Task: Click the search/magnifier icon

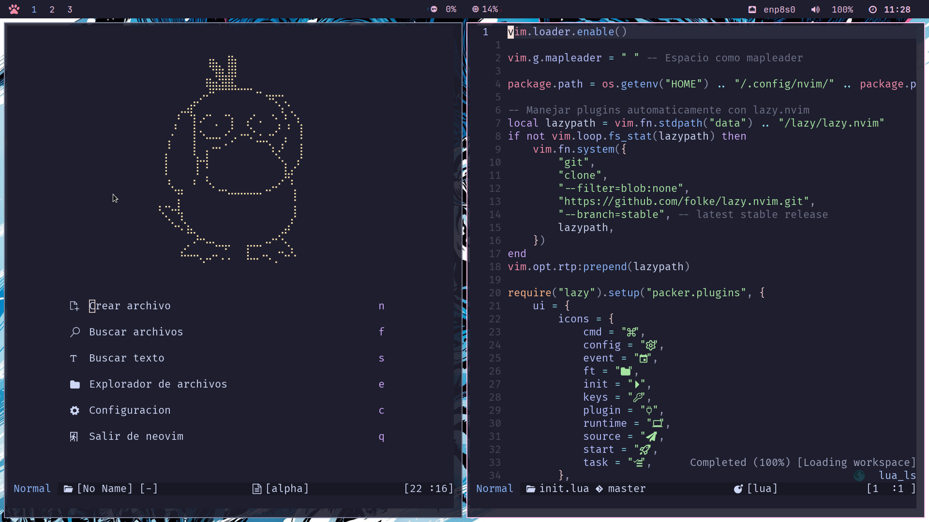Action: 75,332
